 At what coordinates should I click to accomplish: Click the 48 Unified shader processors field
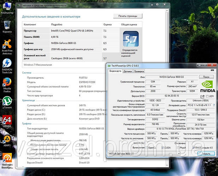pos(155,110)
